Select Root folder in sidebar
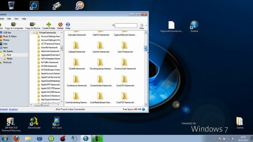Viewport: 253px width, 142px height. (9, 55)
